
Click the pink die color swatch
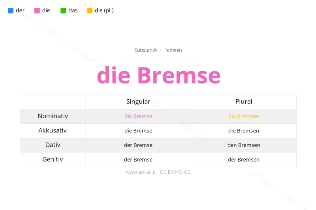click(x=37, y=11)
